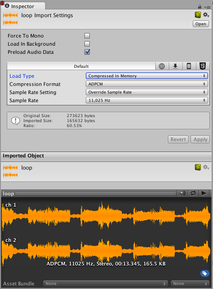Click the blue asset label tag icon
213x289 pixels.
[x=205, y=273]
